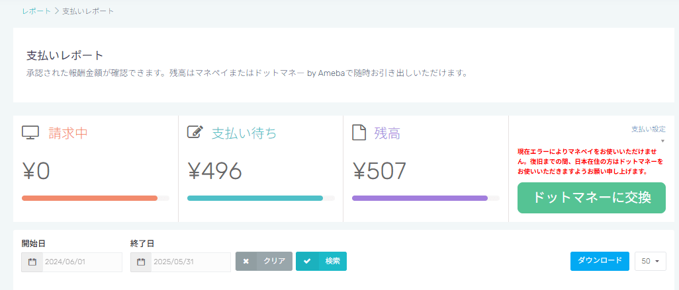Screen dimensions: 679x290
Task: Select 支払いレポート in the breadcrumb trail
Action: tap(88, 12)
